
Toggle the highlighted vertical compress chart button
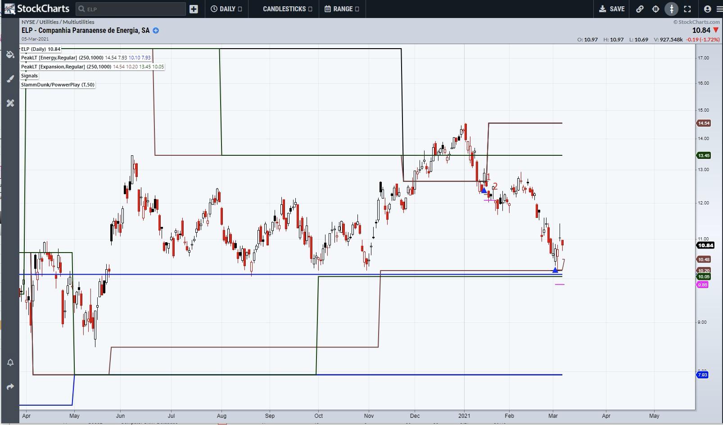tap(671, 9)
